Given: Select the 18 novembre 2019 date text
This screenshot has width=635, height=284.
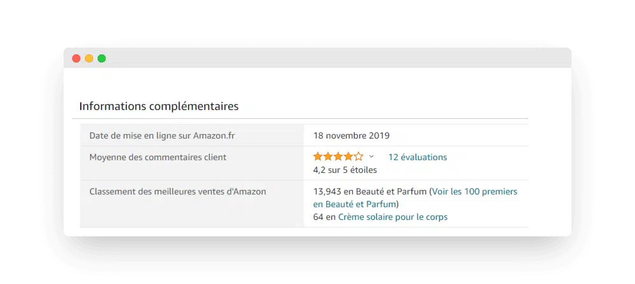Looking at the screenshot, I should coord(351,135).
